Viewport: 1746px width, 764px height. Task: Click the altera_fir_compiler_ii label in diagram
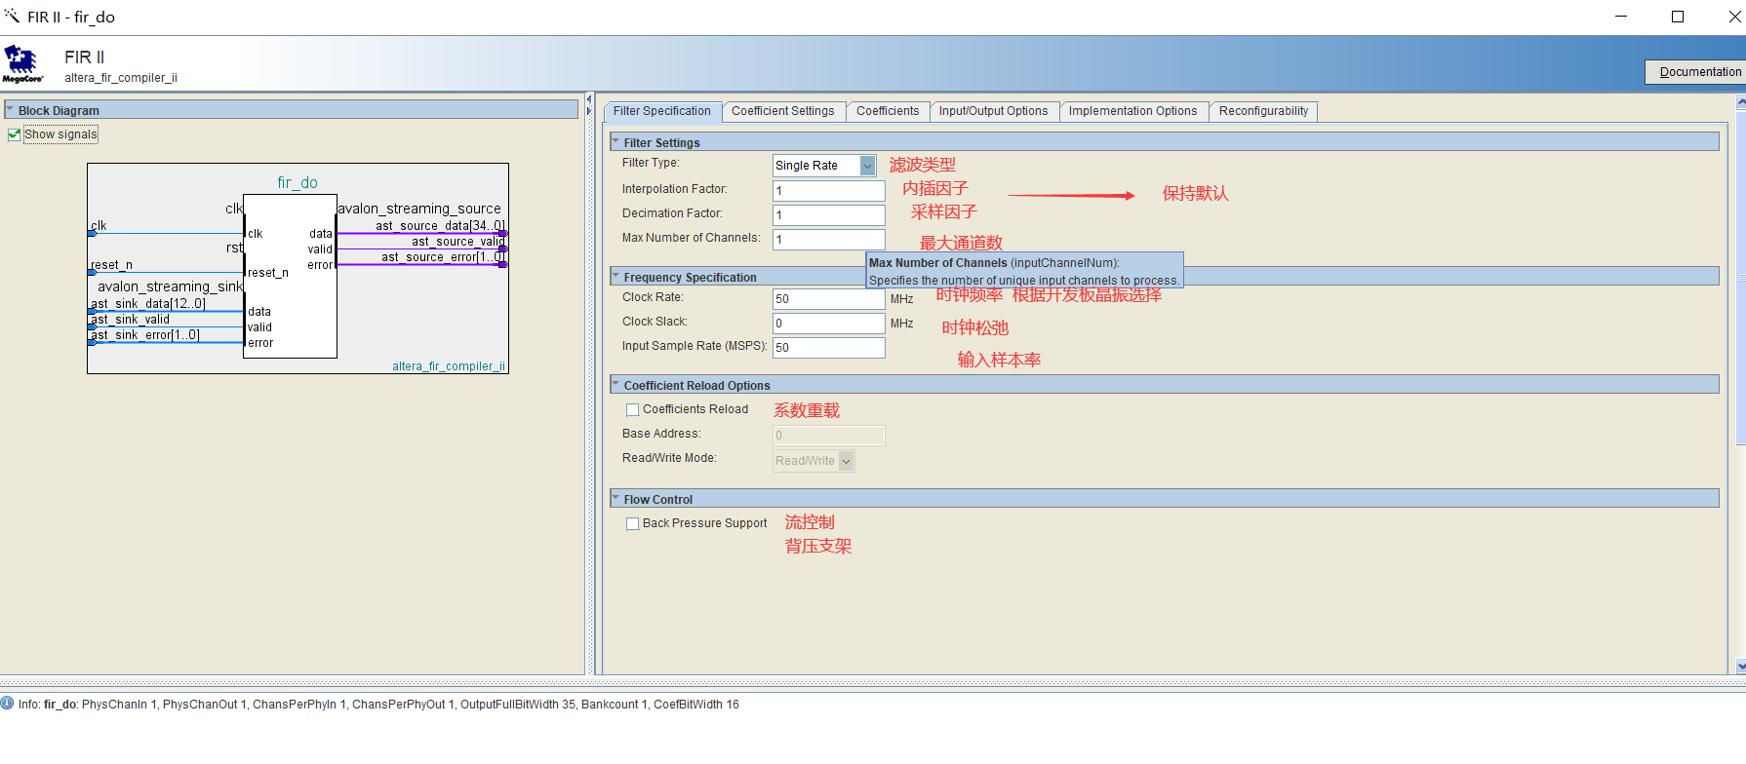pos(449,366)
